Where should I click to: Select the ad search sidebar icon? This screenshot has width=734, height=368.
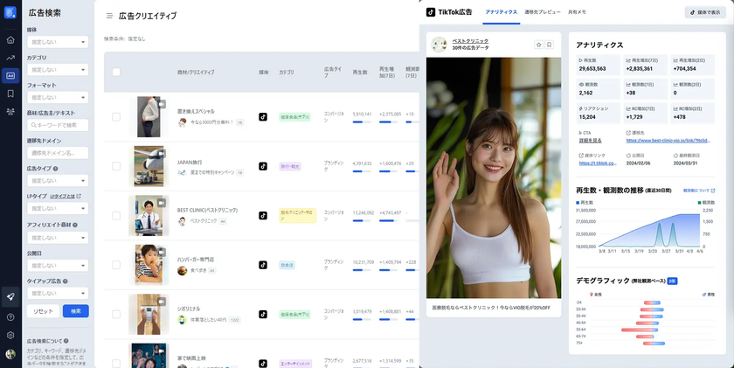10,76
